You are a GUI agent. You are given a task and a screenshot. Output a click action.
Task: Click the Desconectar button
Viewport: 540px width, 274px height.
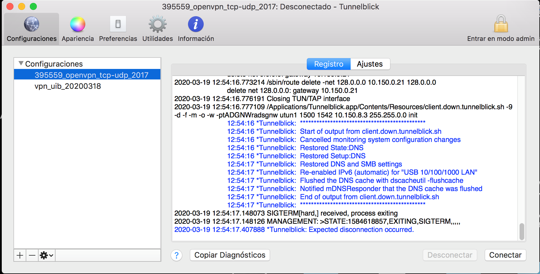click(450, 255)
